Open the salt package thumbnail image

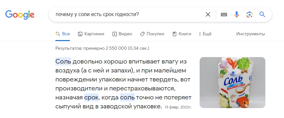point(232,83)
